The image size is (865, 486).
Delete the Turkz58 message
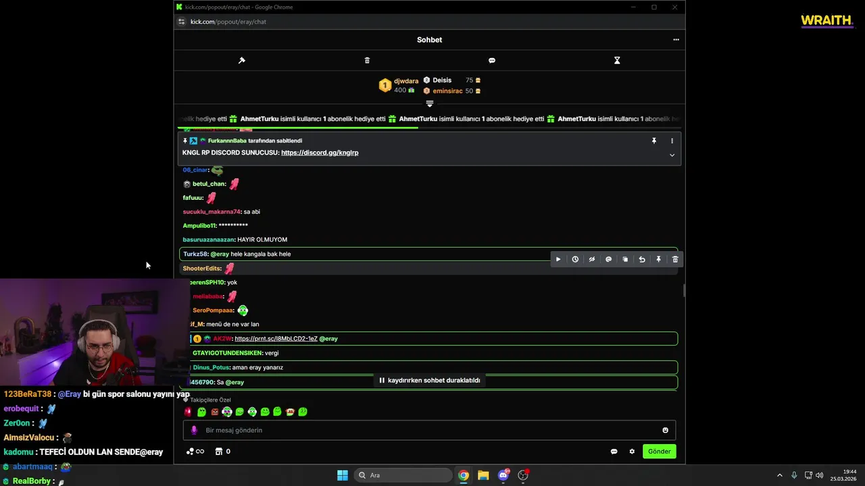[675, 259]
